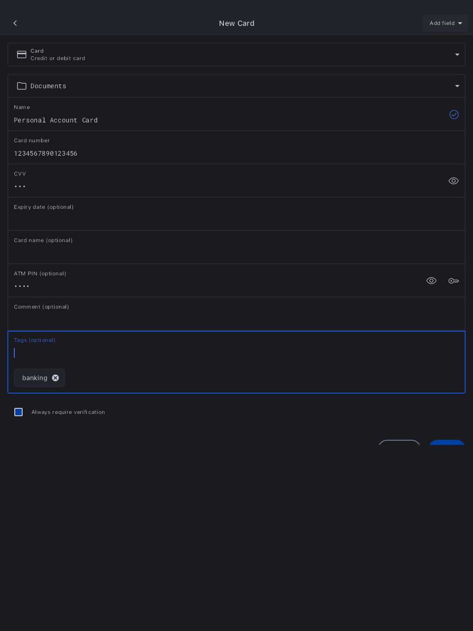Viewport: 473px width, 631px height.
Task: Remove the banking tag
Action: pos(55,378)
